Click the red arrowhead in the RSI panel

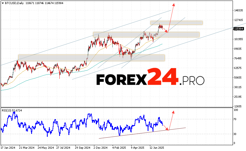pyautogui.click(x=173, y=112)
